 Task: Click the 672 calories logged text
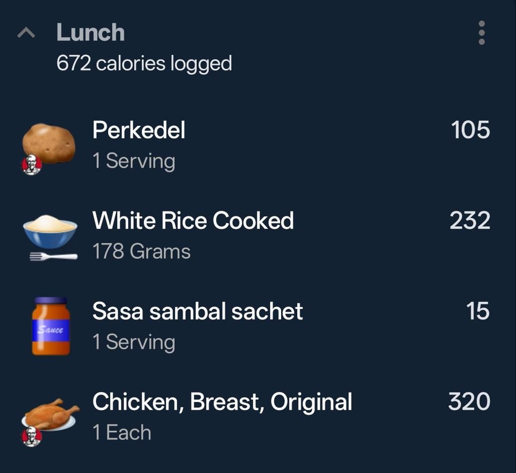(x=144, y=63)
